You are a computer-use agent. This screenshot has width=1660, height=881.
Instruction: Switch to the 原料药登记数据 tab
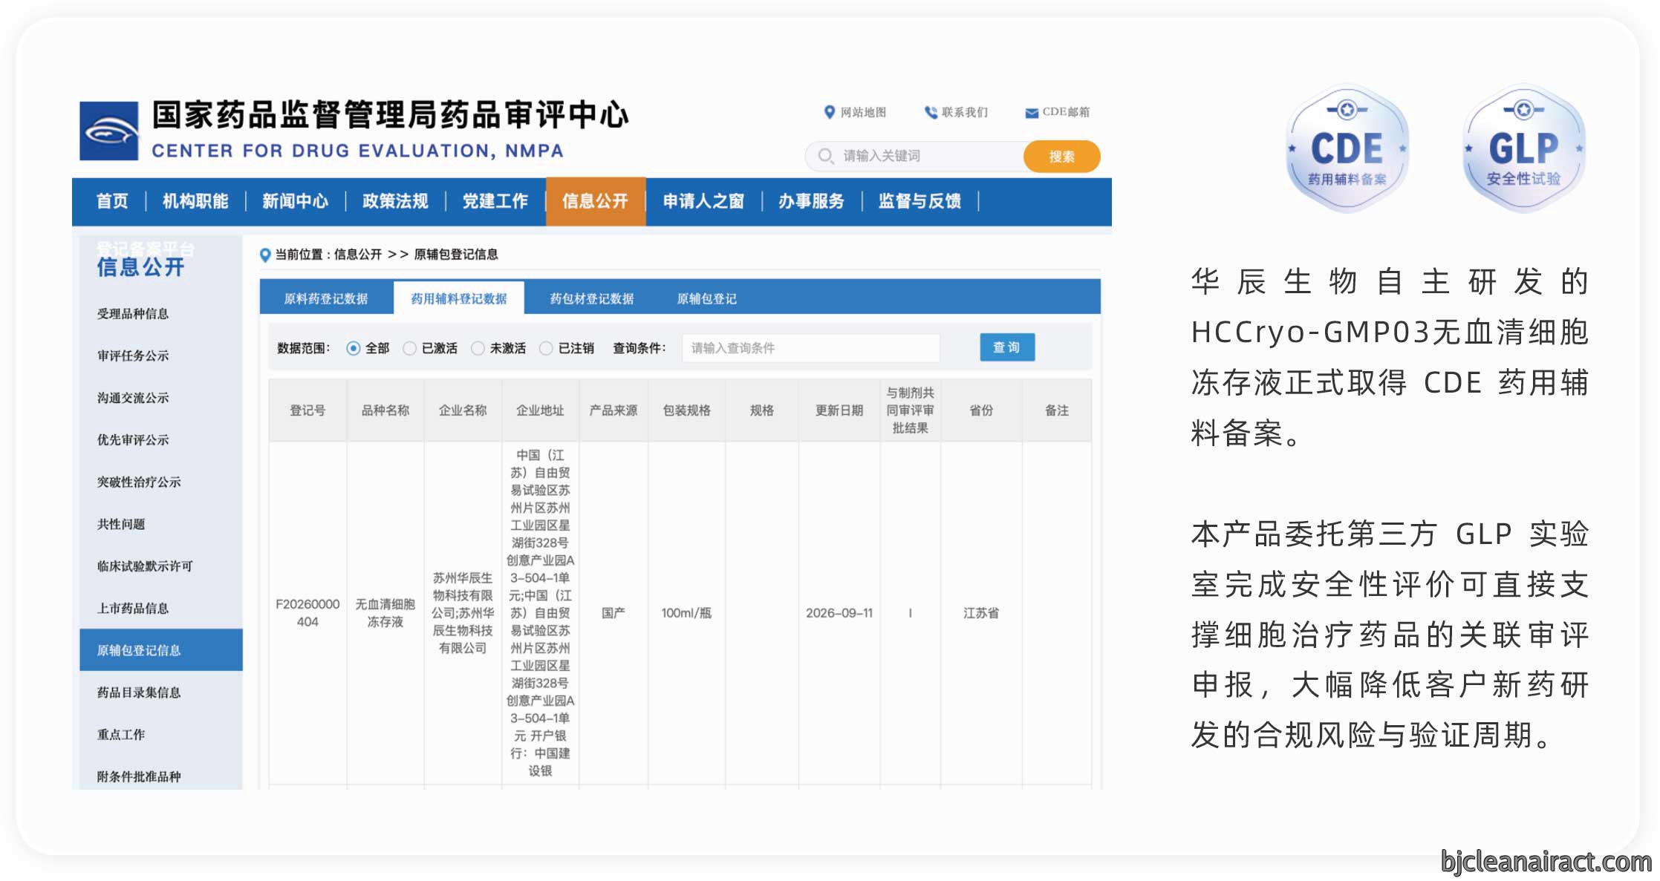tap(326, 298)
